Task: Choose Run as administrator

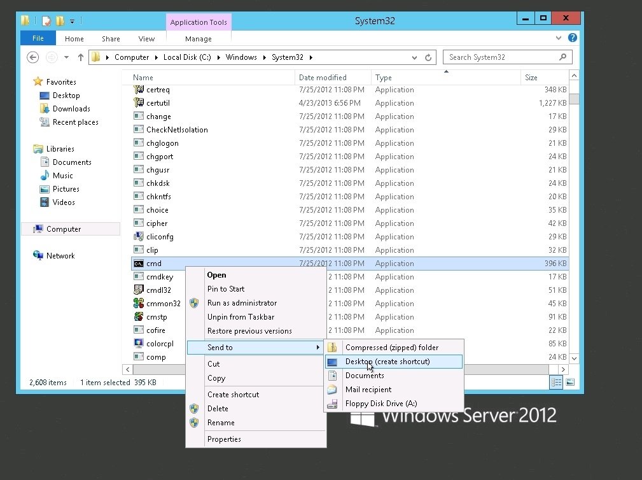Action: [x=256, y=302]
